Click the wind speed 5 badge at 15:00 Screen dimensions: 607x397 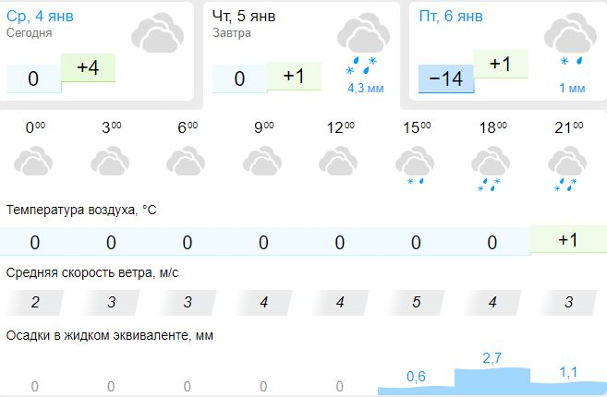[x=416, y=302]
